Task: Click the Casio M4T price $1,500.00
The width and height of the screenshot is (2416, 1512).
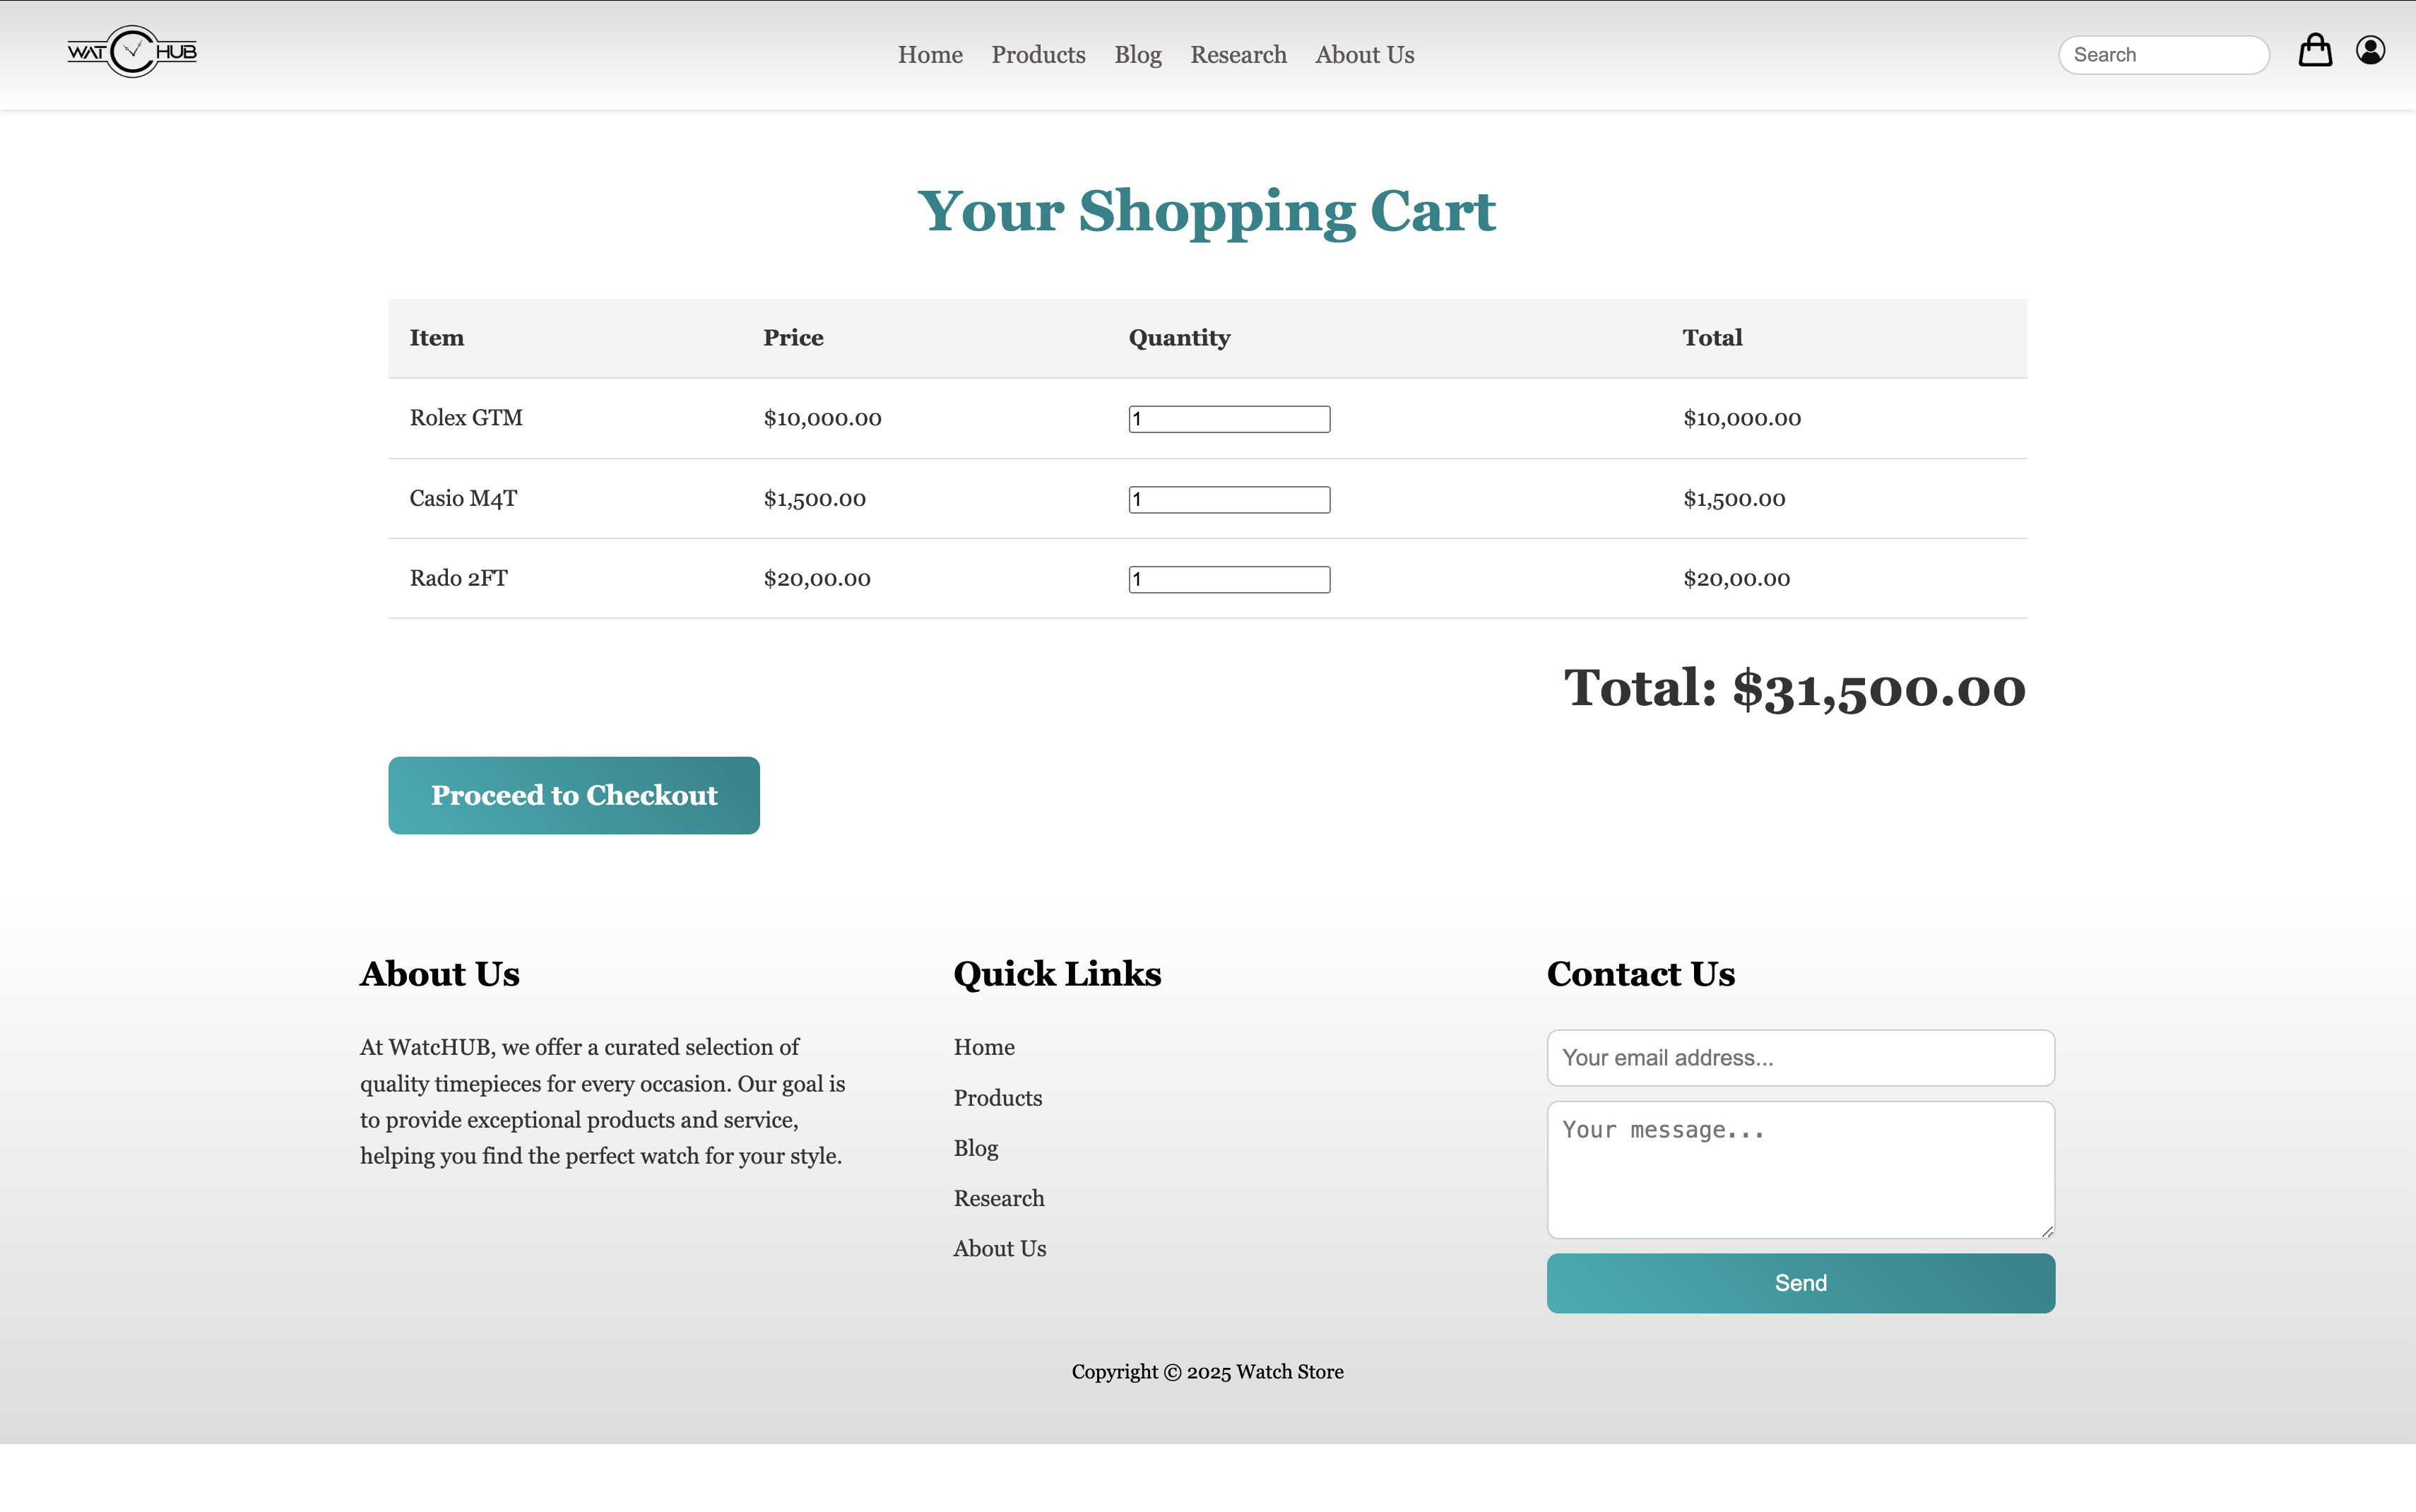Action: (814, 499)
